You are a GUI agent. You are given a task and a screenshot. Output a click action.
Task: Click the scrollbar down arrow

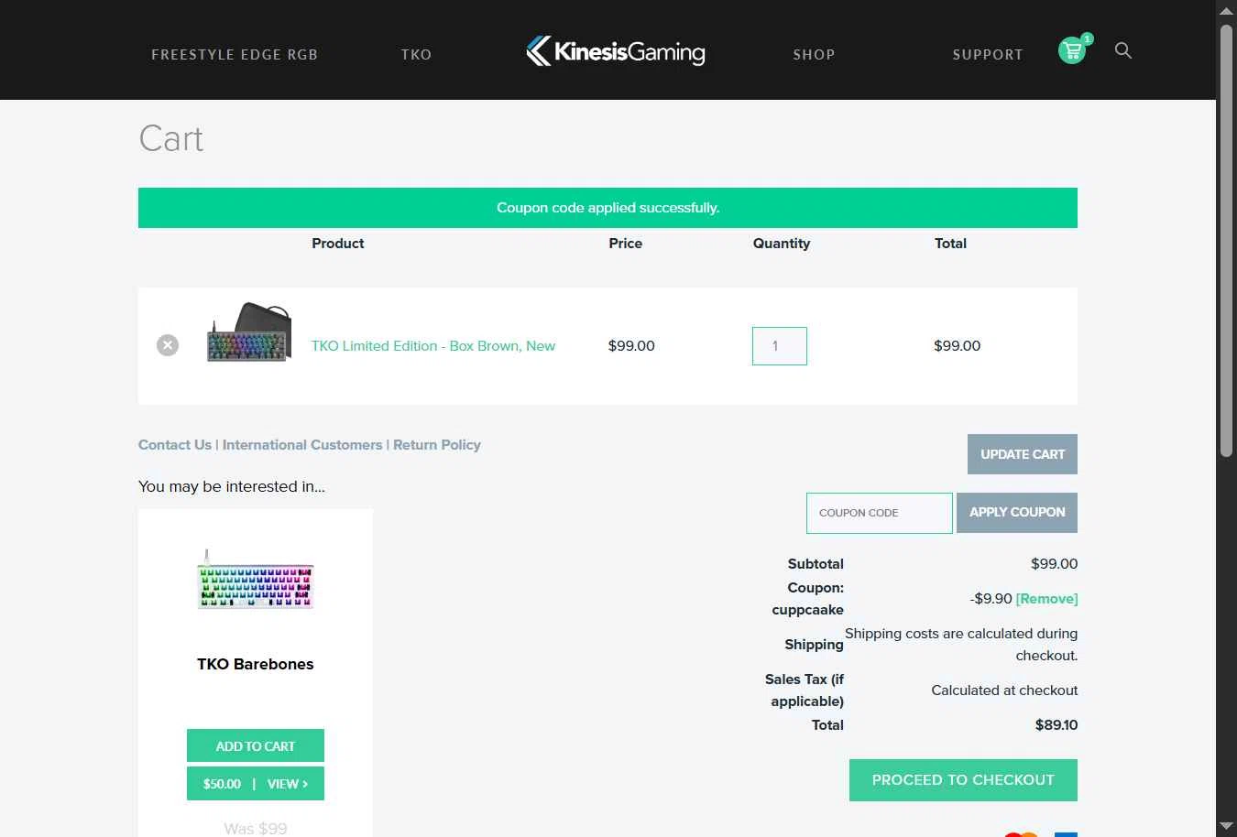(1226, 826)
